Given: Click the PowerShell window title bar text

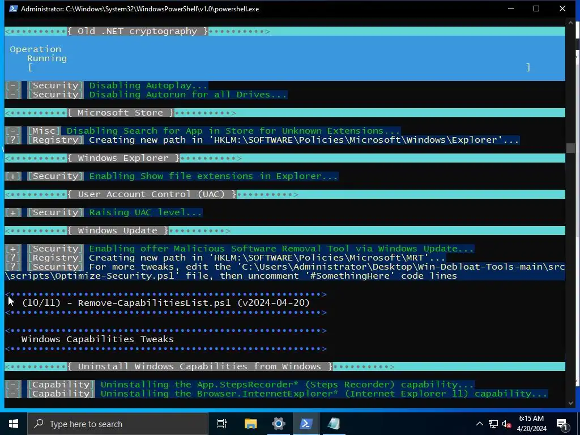Looking at the screenshot, I should [x=140, y=9].
